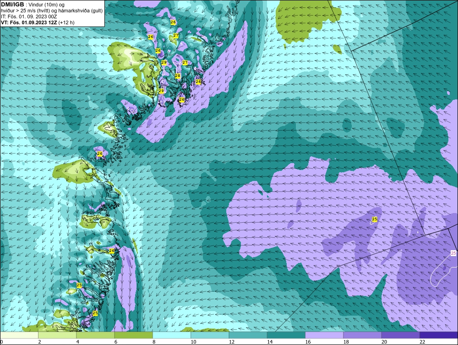Click the 'VT: Fös. 01.09.2023 12Z (+12 h)' line
This screenshot has height=345, width=458.
click(x=38, y=22)
